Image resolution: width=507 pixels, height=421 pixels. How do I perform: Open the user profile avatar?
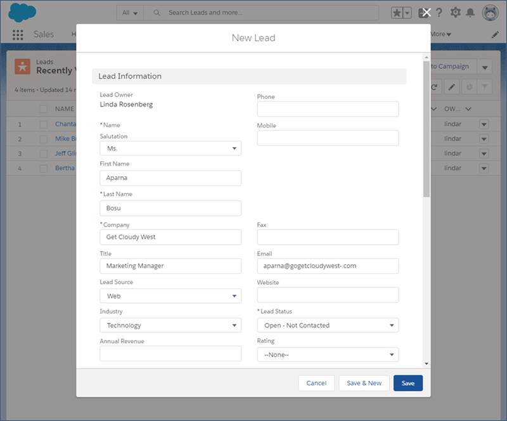tap(491, 13)
